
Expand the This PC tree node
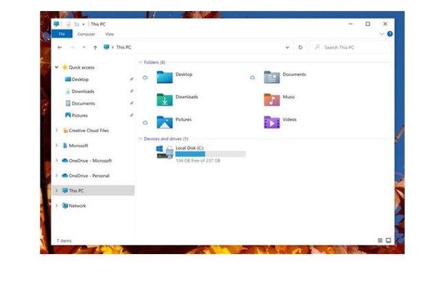point(56,190)
